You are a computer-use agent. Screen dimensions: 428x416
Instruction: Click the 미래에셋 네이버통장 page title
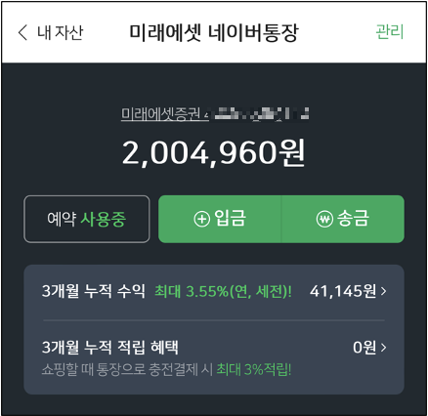tap(214, 32)
